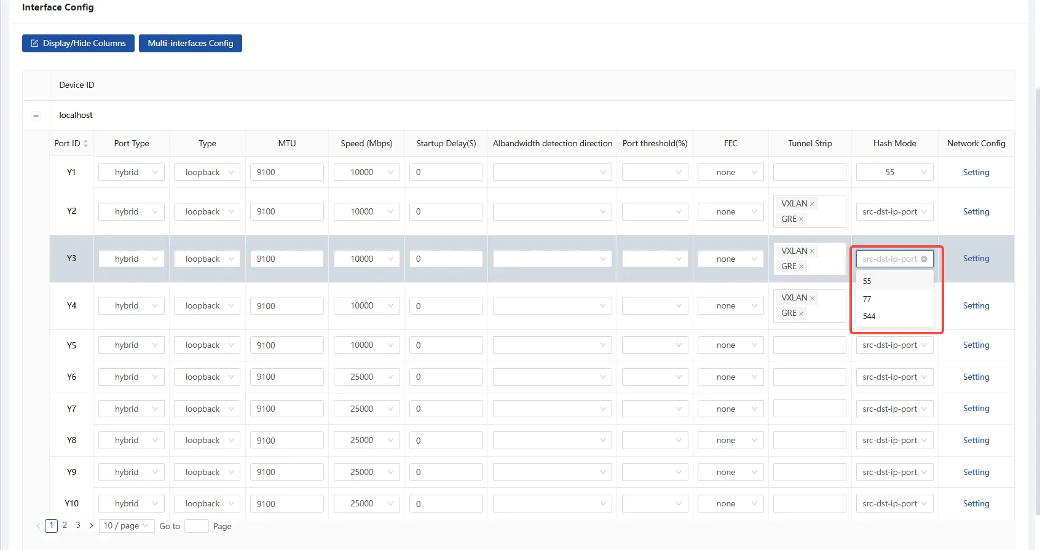This screenshot has width=1040, height=550.
Task: Click the Device ID header
Action: (x=77, y=85)
